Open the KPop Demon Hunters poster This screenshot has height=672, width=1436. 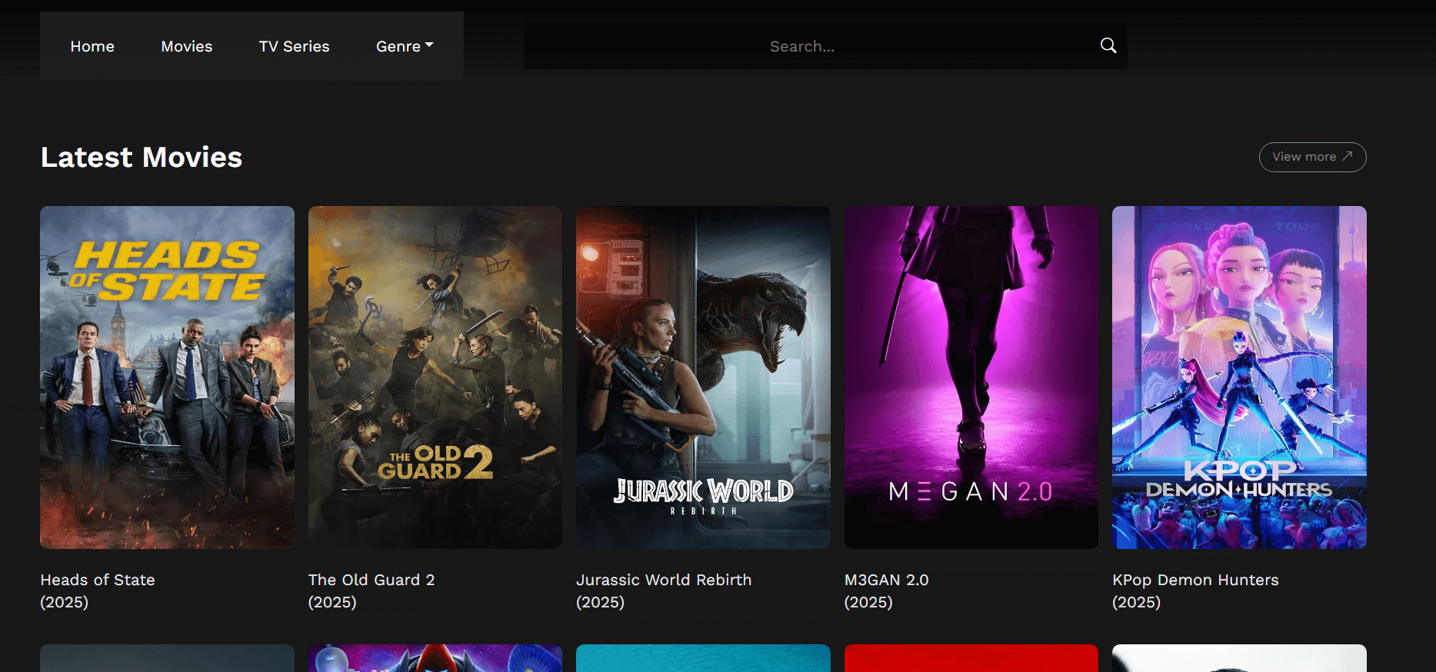click(1239, 377)
